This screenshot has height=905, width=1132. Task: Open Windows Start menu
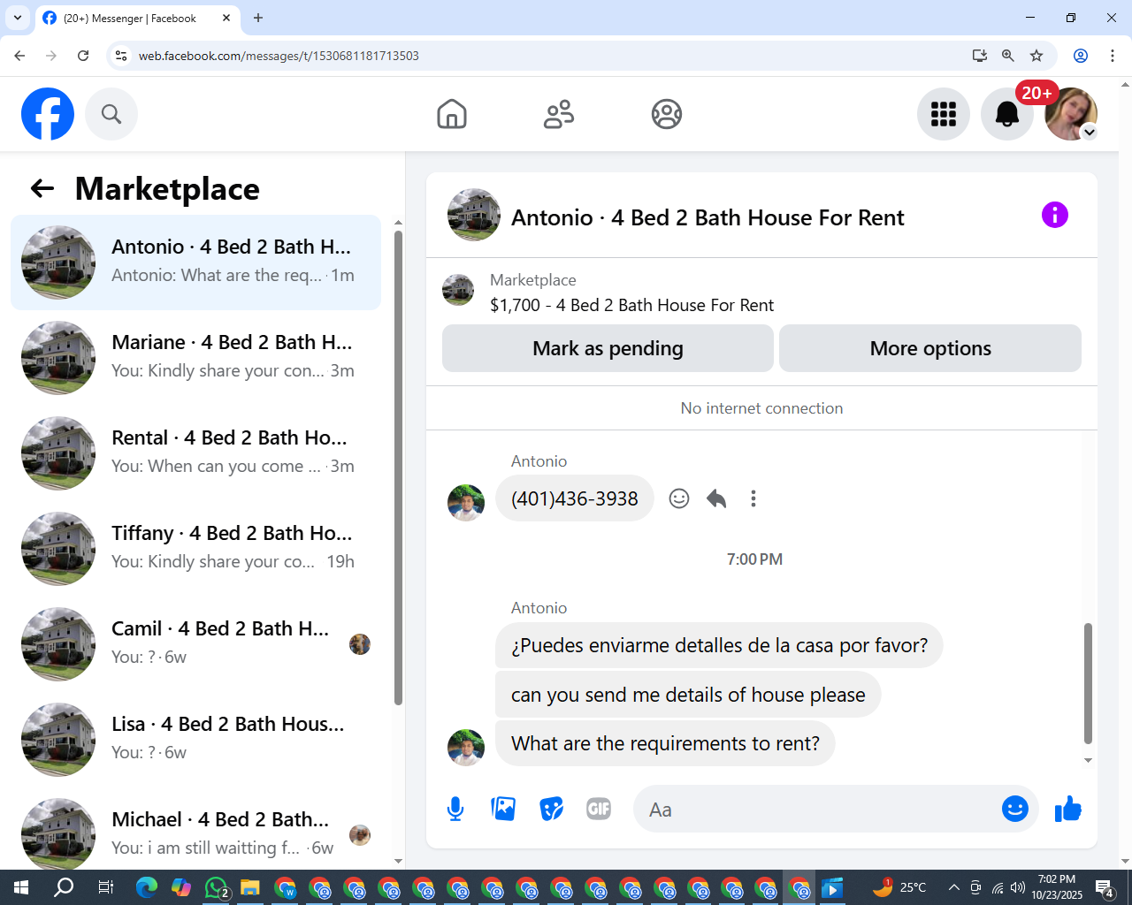(21, 887)
